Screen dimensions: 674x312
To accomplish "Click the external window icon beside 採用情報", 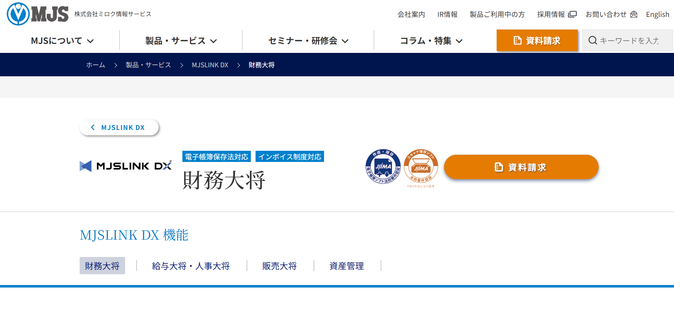I will pos(572,14).
